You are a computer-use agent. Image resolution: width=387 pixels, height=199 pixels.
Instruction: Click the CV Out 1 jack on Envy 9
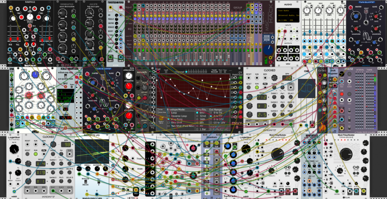point(241,78)
